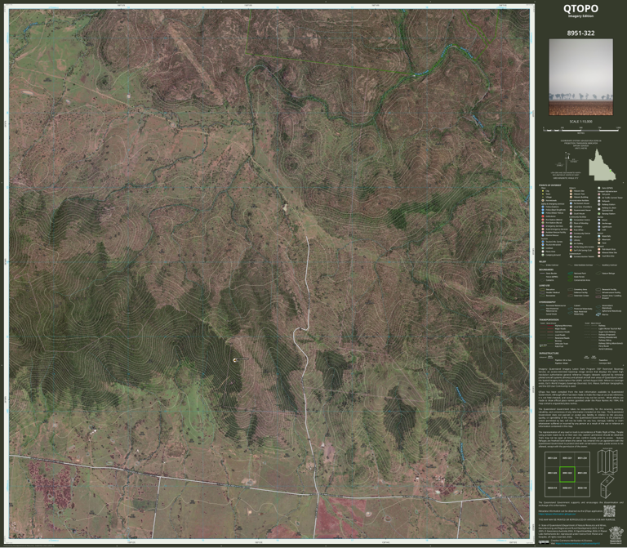The width and height of the screenshot is (627, 548).
Task: Click the Mountain symbol in legend
Action: click(x=599, y=239)
